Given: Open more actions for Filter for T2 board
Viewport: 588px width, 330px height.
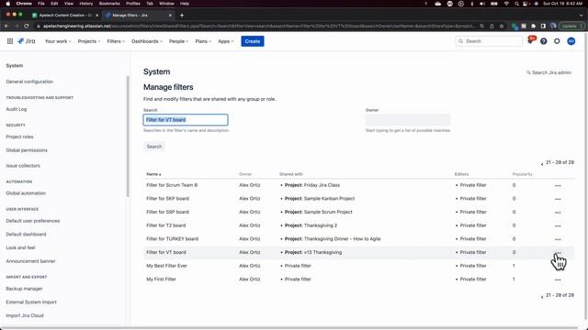Looking at the screenshot, I should pos(558,226).
